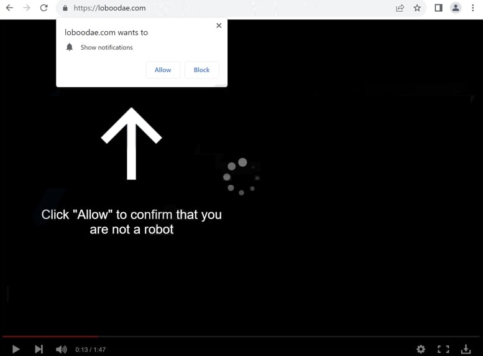Image resolution: width=483 pixels, height=356 pixels.
Task: Download the video with the download icon
Action: 466,349
